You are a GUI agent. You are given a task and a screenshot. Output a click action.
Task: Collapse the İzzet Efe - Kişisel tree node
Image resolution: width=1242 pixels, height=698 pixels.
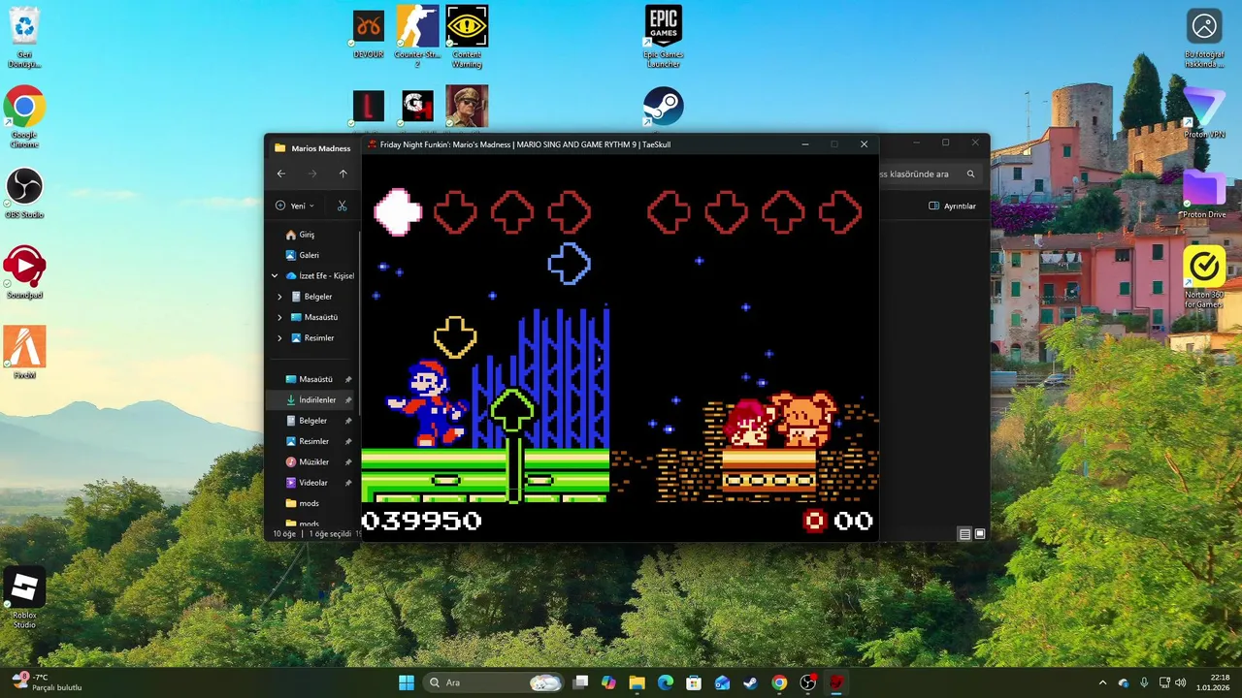click(x=275, y=275)
